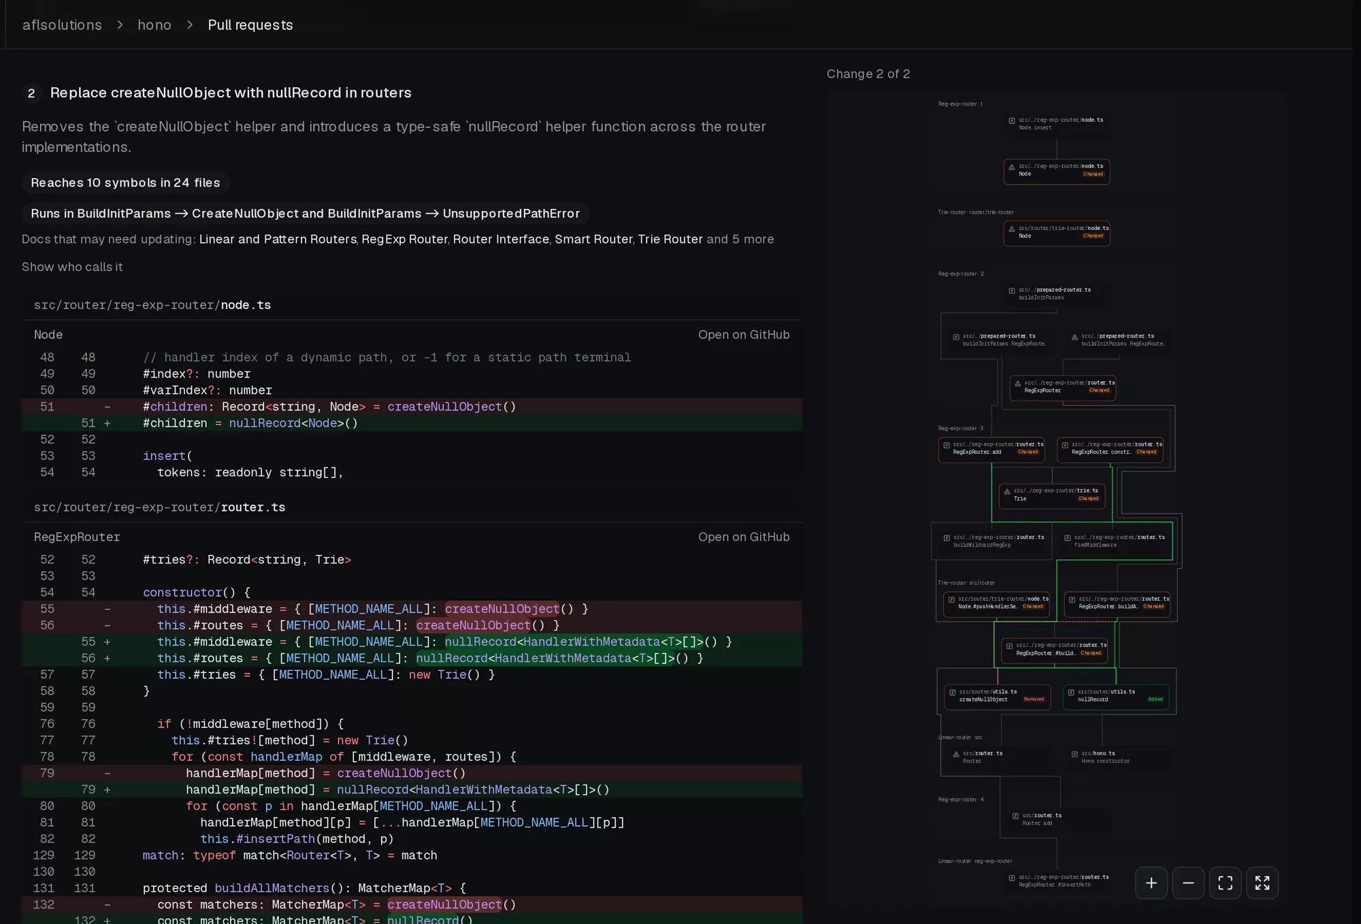Screen dimensions: 1361x924
Task: Open Trie Router doc link
Action: [670, 240]
